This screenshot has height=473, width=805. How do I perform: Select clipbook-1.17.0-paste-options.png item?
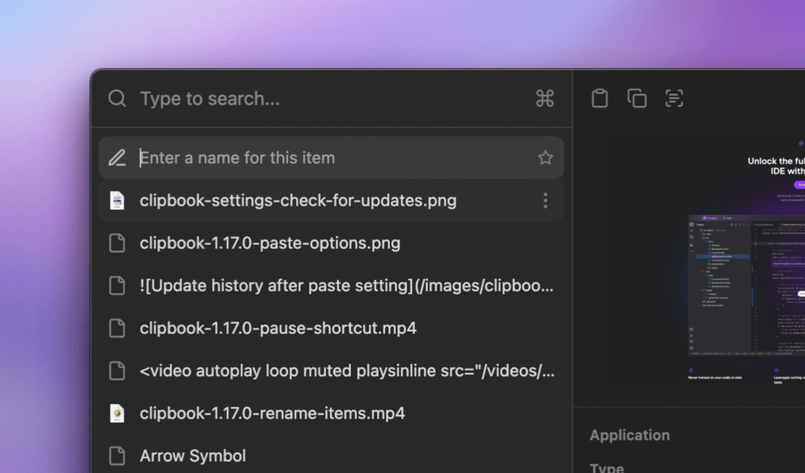331,243
